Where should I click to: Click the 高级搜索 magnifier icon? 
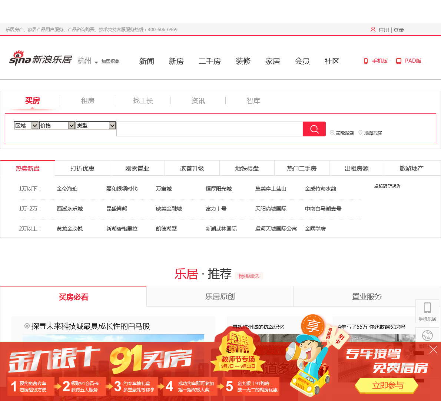click(332, 133)
